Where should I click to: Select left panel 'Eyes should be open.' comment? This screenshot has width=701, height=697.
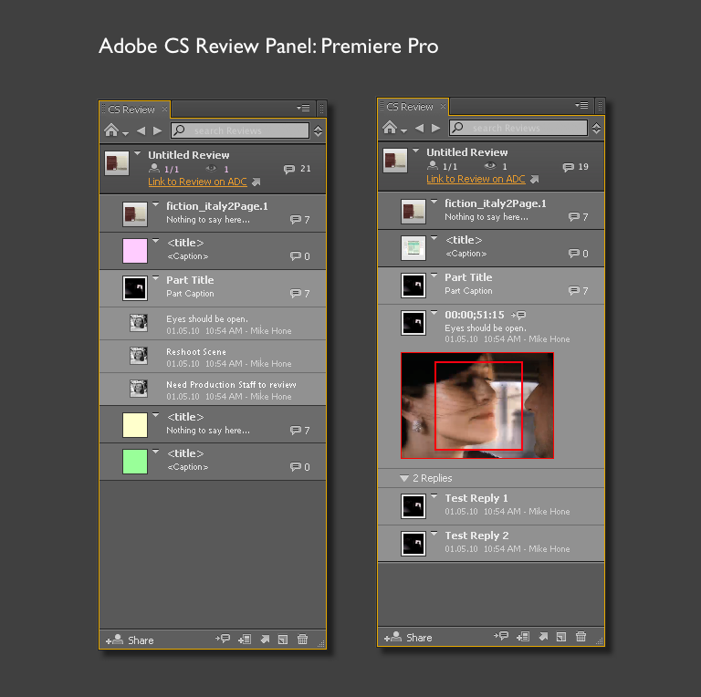(213, 324)
